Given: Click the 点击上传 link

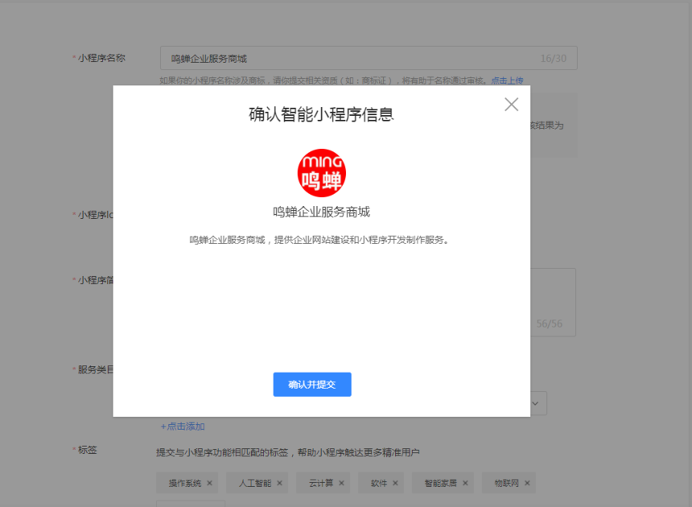Looking at the screenshot, I should (507, 80).
